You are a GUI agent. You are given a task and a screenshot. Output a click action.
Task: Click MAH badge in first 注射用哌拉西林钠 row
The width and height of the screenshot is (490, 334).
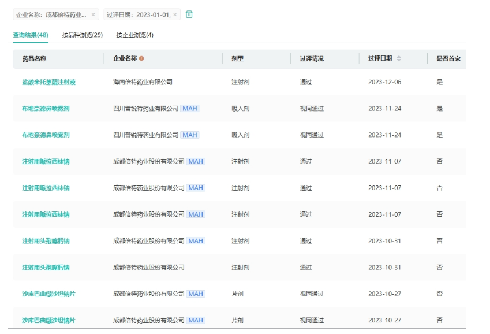pos(195,162)
